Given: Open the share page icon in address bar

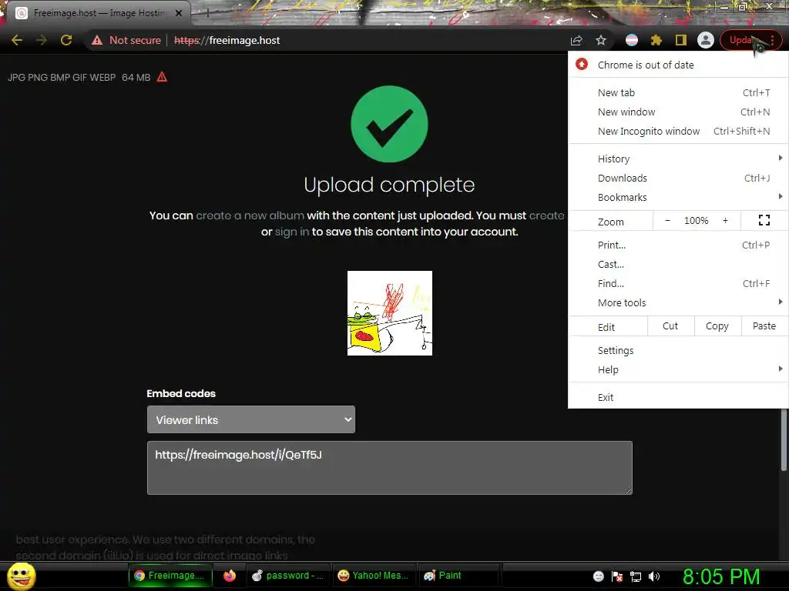Looking at the screenshot, I should 576,40.
